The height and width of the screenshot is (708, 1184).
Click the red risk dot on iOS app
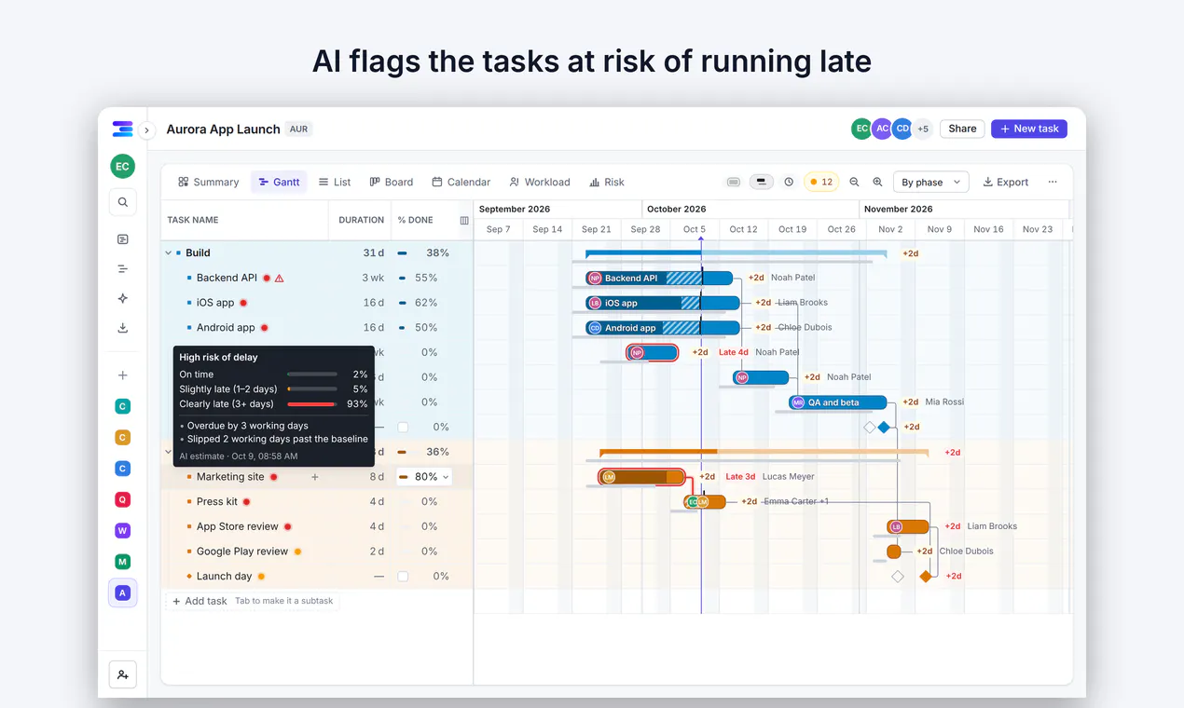(244, 303)
